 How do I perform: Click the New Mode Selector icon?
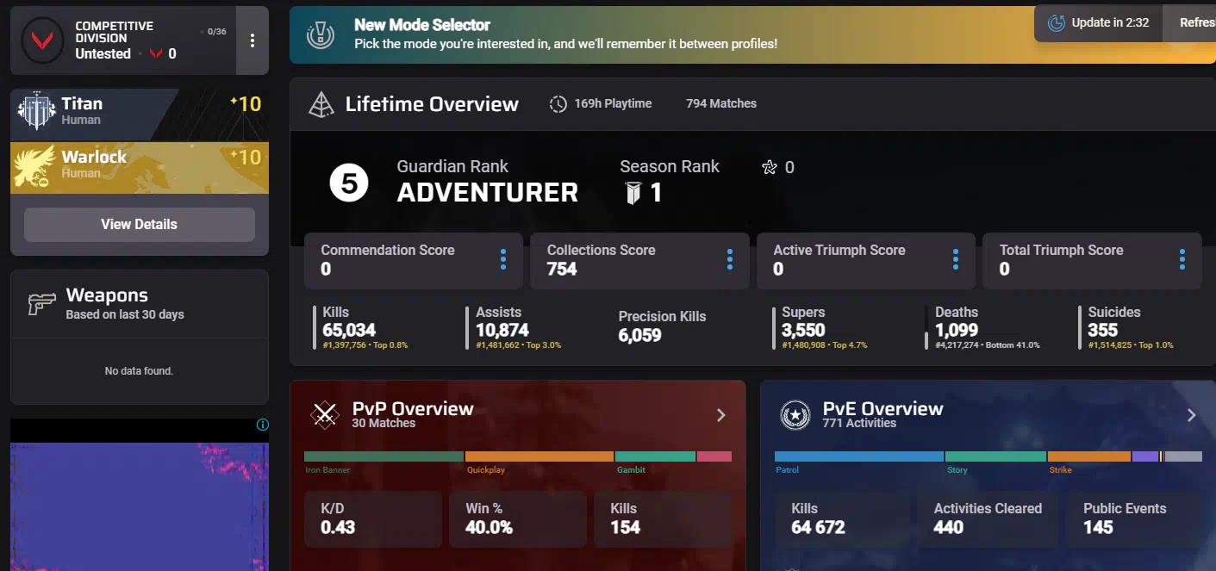tap(321, 35)
